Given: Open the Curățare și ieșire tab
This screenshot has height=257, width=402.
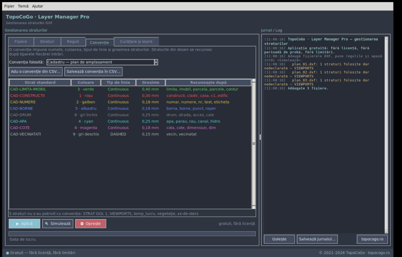Looking at the screenshot, I should point(136,42).
